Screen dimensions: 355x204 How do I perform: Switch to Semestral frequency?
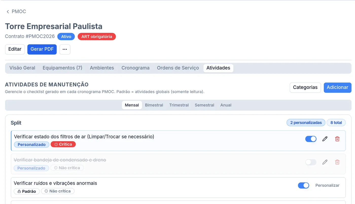(204, 105)
